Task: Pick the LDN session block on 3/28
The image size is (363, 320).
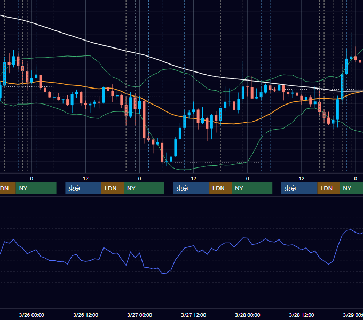Action: point(328,188)
